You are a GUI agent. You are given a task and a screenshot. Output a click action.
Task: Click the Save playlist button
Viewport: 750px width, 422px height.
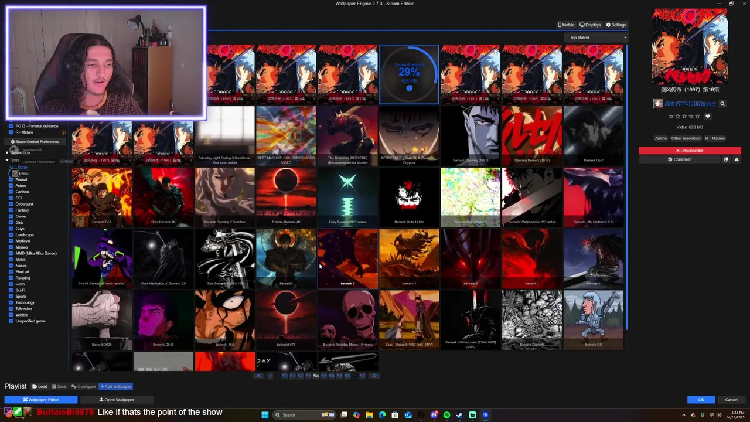click(x=59, y=387)
